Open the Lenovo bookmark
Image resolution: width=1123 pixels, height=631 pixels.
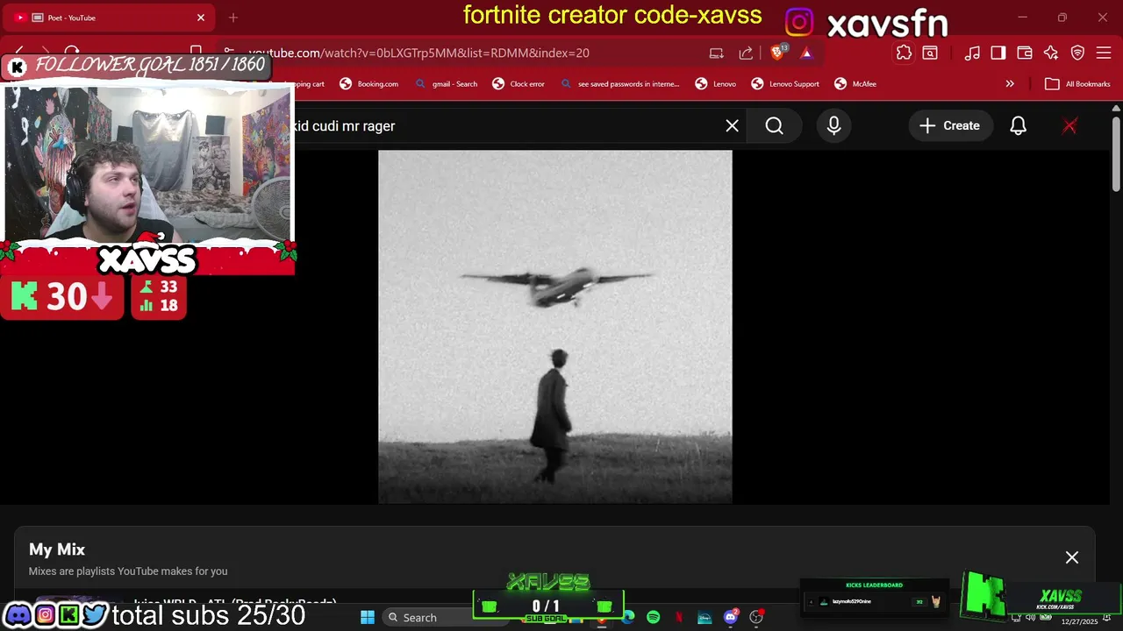point(716,84)
